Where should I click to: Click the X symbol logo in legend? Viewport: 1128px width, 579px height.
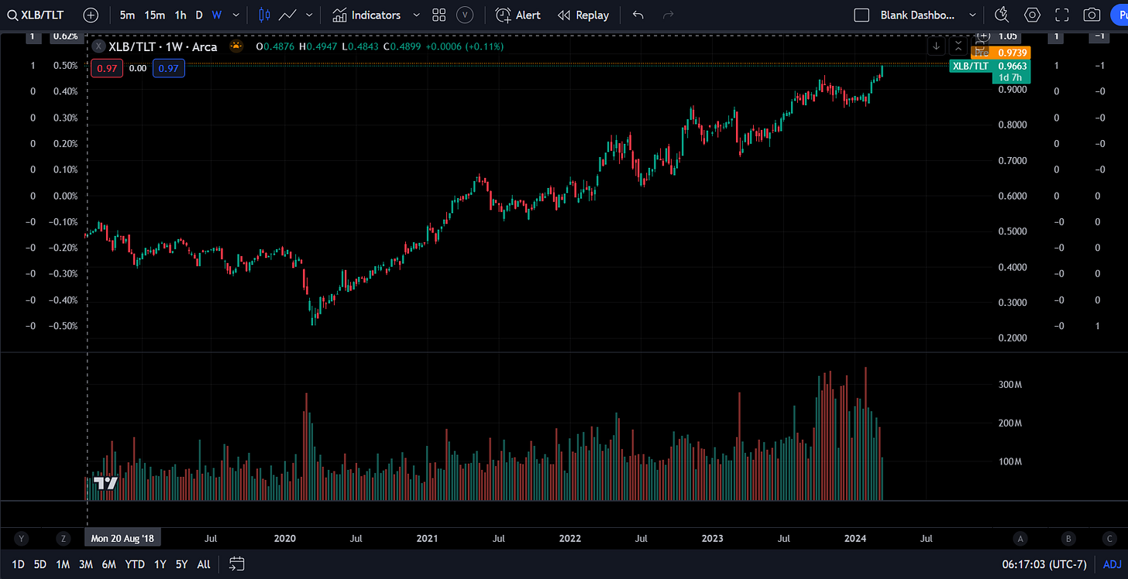(x=98, y=46)
